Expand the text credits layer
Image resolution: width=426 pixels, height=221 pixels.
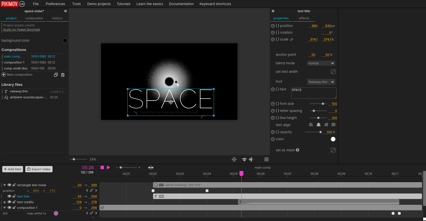tap(5, 202)
